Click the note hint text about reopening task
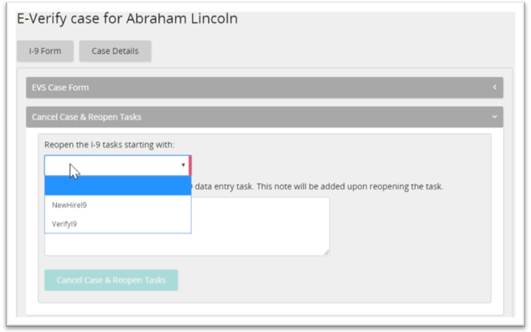 coord(317,186)
